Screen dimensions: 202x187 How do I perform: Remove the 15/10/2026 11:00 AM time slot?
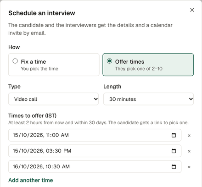[x=189, y=136]
